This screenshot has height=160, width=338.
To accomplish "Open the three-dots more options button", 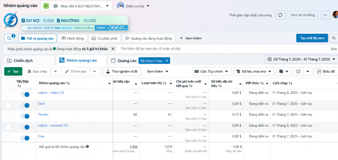I will click(325, 15).
